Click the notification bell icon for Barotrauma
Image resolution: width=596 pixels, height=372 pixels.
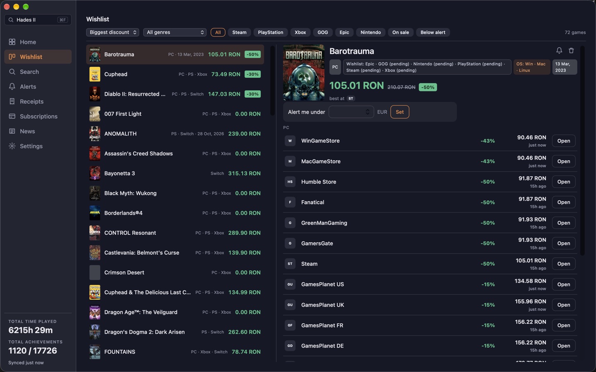pos(559,50)
